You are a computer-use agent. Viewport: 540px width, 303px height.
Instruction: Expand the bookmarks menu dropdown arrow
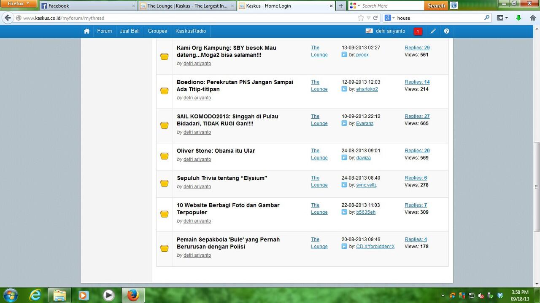(507, 18)
